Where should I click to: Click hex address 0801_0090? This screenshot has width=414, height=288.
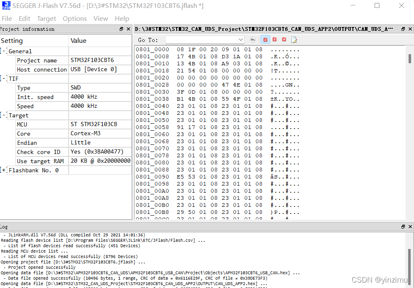point(153,176)
